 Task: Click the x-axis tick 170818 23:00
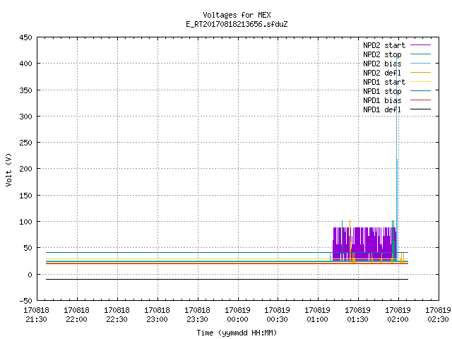157,315
